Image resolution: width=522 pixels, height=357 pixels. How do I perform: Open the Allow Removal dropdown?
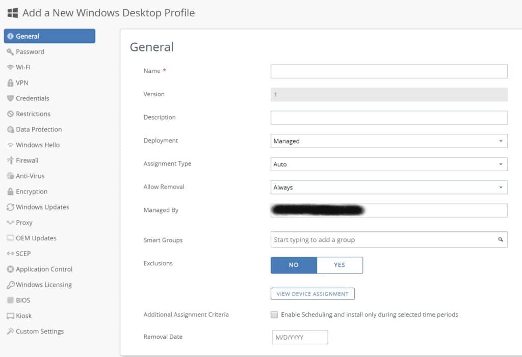pos(388,187)
